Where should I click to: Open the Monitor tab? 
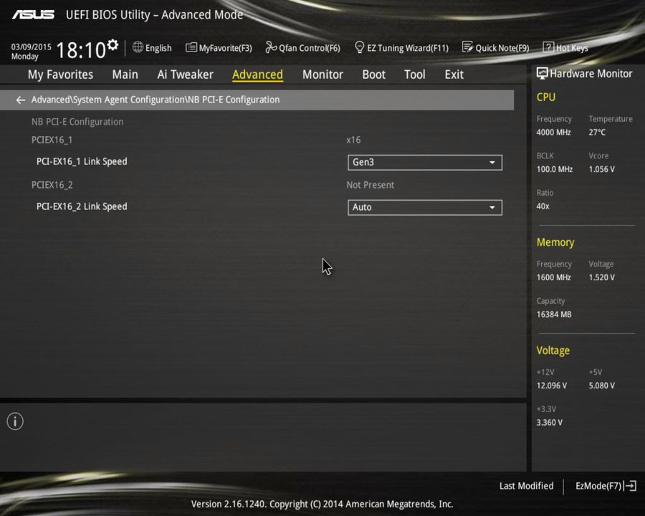point(322,74)
